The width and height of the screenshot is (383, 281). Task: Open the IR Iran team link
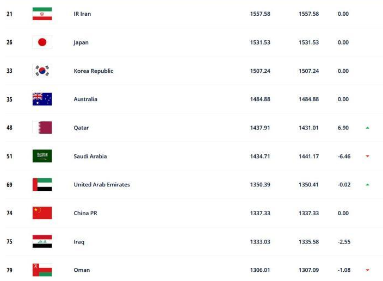pos(82,14)
